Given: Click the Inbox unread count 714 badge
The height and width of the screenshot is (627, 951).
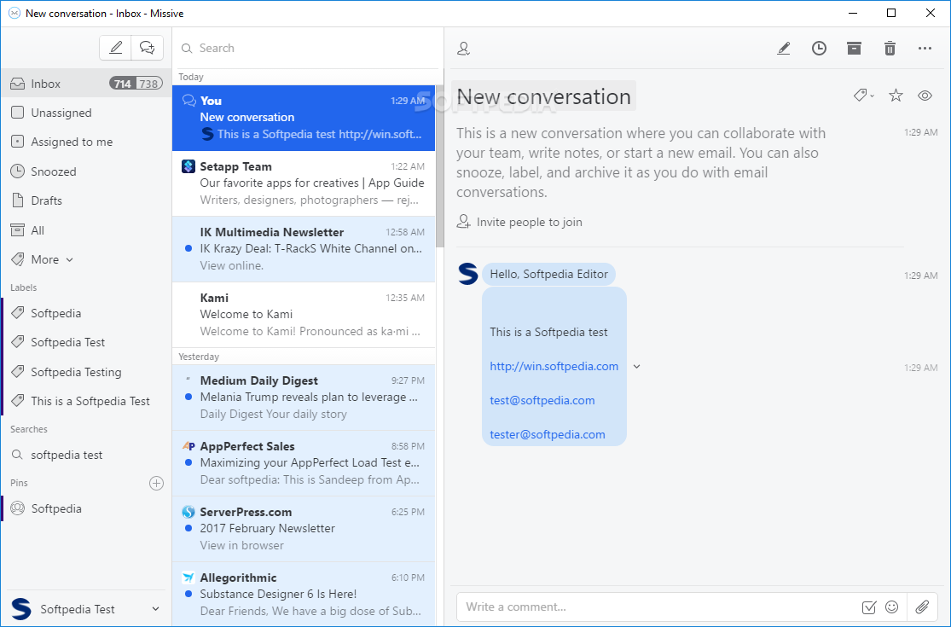Looking at the screenshot, I should (x=123, y=84).
